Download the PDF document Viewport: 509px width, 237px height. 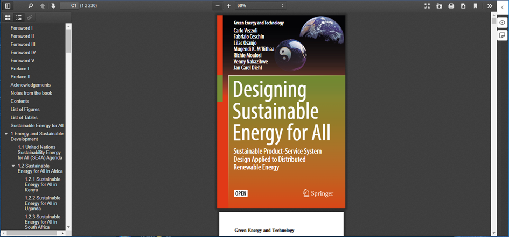[463, 6]
